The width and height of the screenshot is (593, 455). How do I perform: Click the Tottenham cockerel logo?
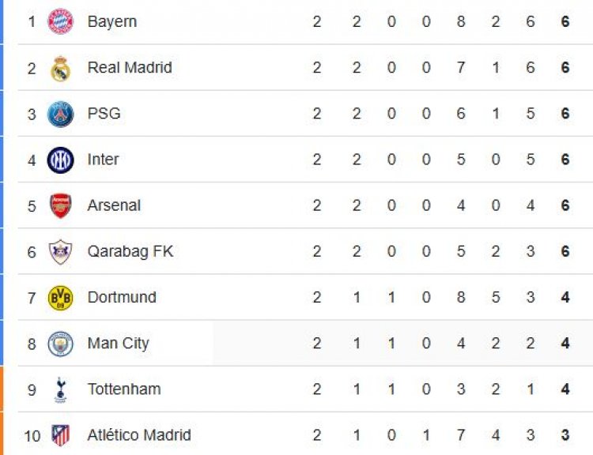coord(61,389)
